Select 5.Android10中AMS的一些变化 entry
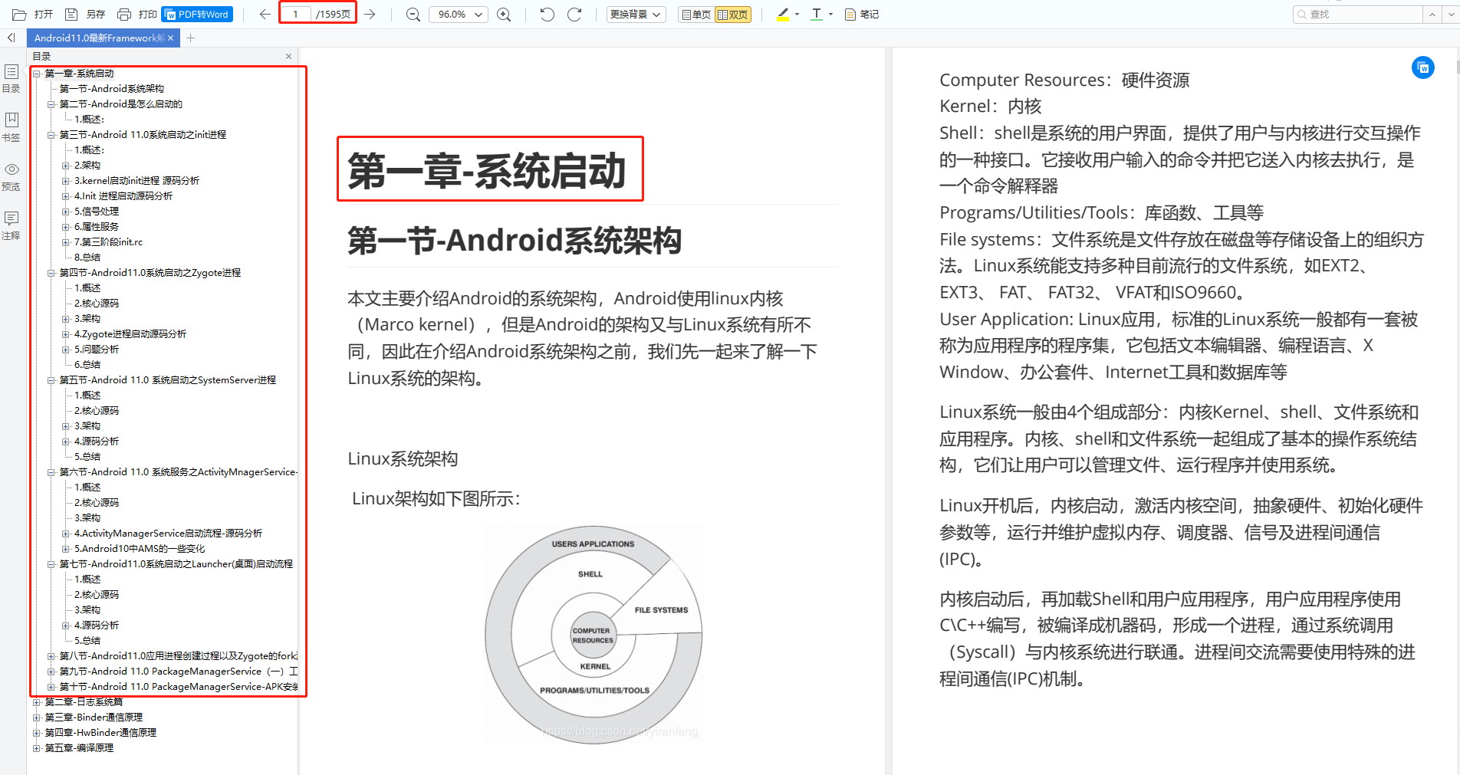 point(140,549)
